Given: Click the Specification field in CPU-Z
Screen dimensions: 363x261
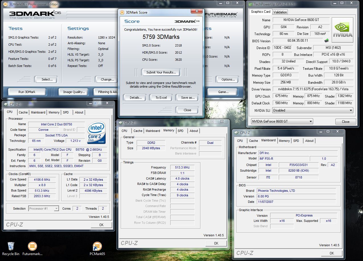Looking at the screenshot, I should (68, 150).
